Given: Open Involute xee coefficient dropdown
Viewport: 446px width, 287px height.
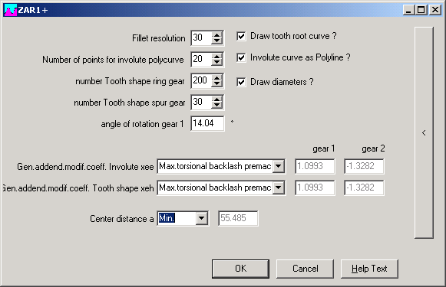Looking at the screenshot, I should pos(279,166).
